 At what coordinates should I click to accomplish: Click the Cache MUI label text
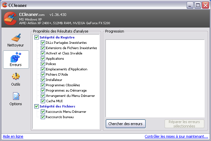point(54,101)
